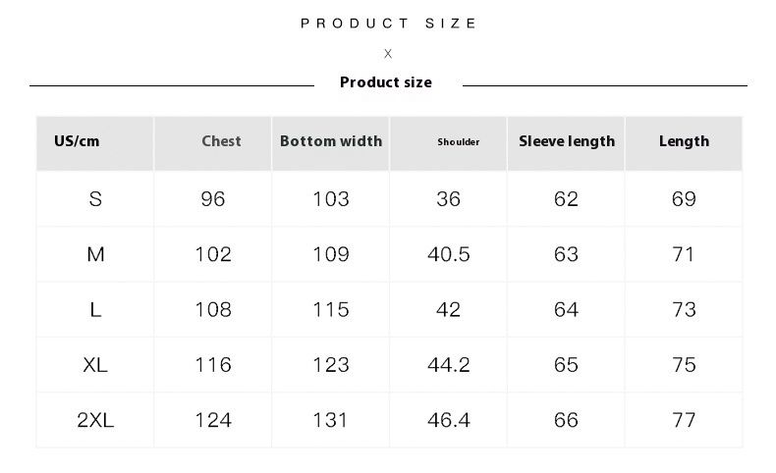Viewport: 776px width, 473px height.
Task: Click the bottom width value 131
Action: 331,420
